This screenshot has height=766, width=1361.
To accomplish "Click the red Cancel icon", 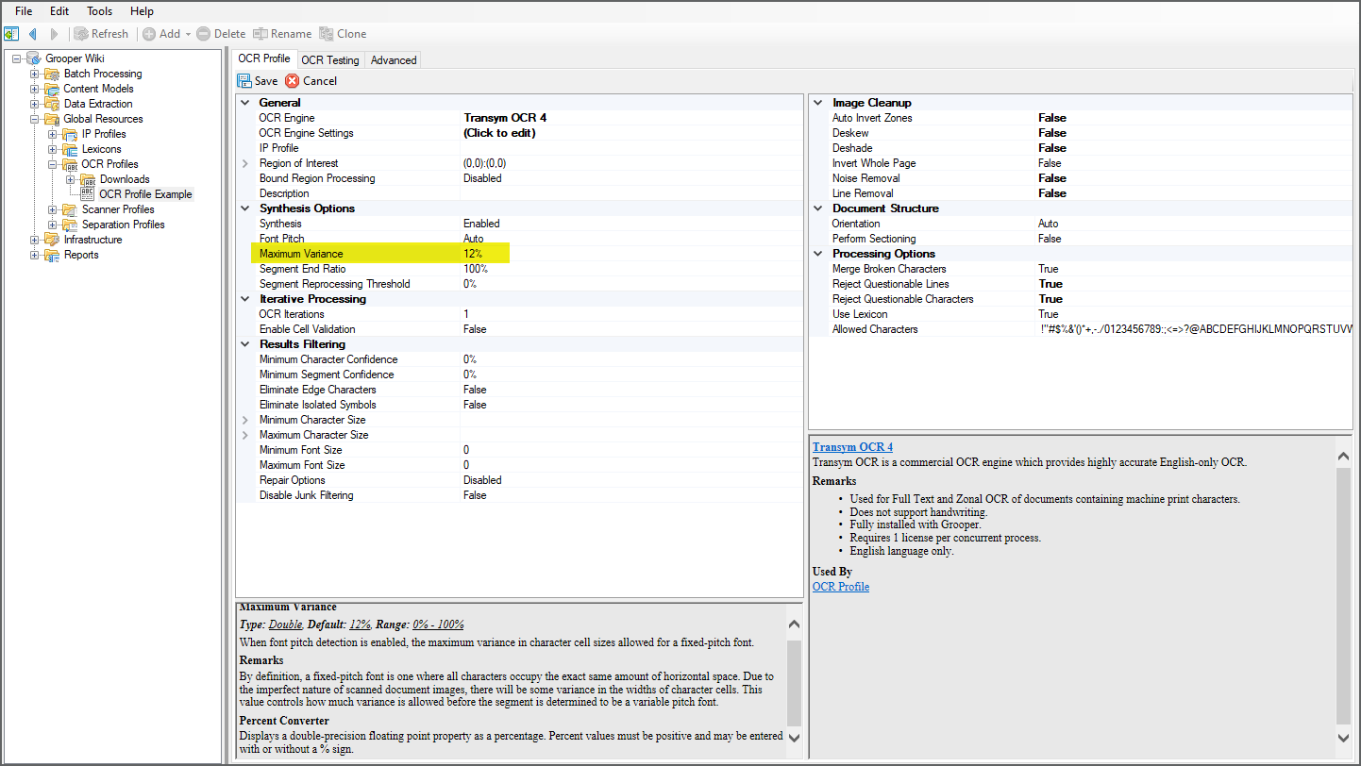I will (293, 81).
